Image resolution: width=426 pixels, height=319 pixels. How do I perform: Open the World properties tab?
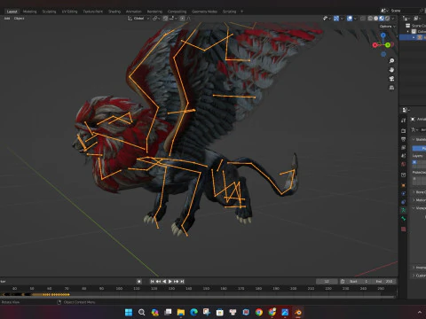pos(404,164)
